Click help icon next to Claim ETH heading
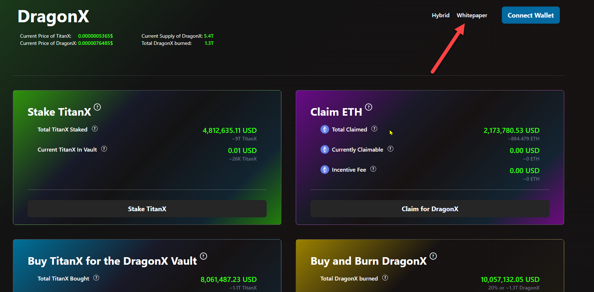The image size is (594, 292). [369, 107]
